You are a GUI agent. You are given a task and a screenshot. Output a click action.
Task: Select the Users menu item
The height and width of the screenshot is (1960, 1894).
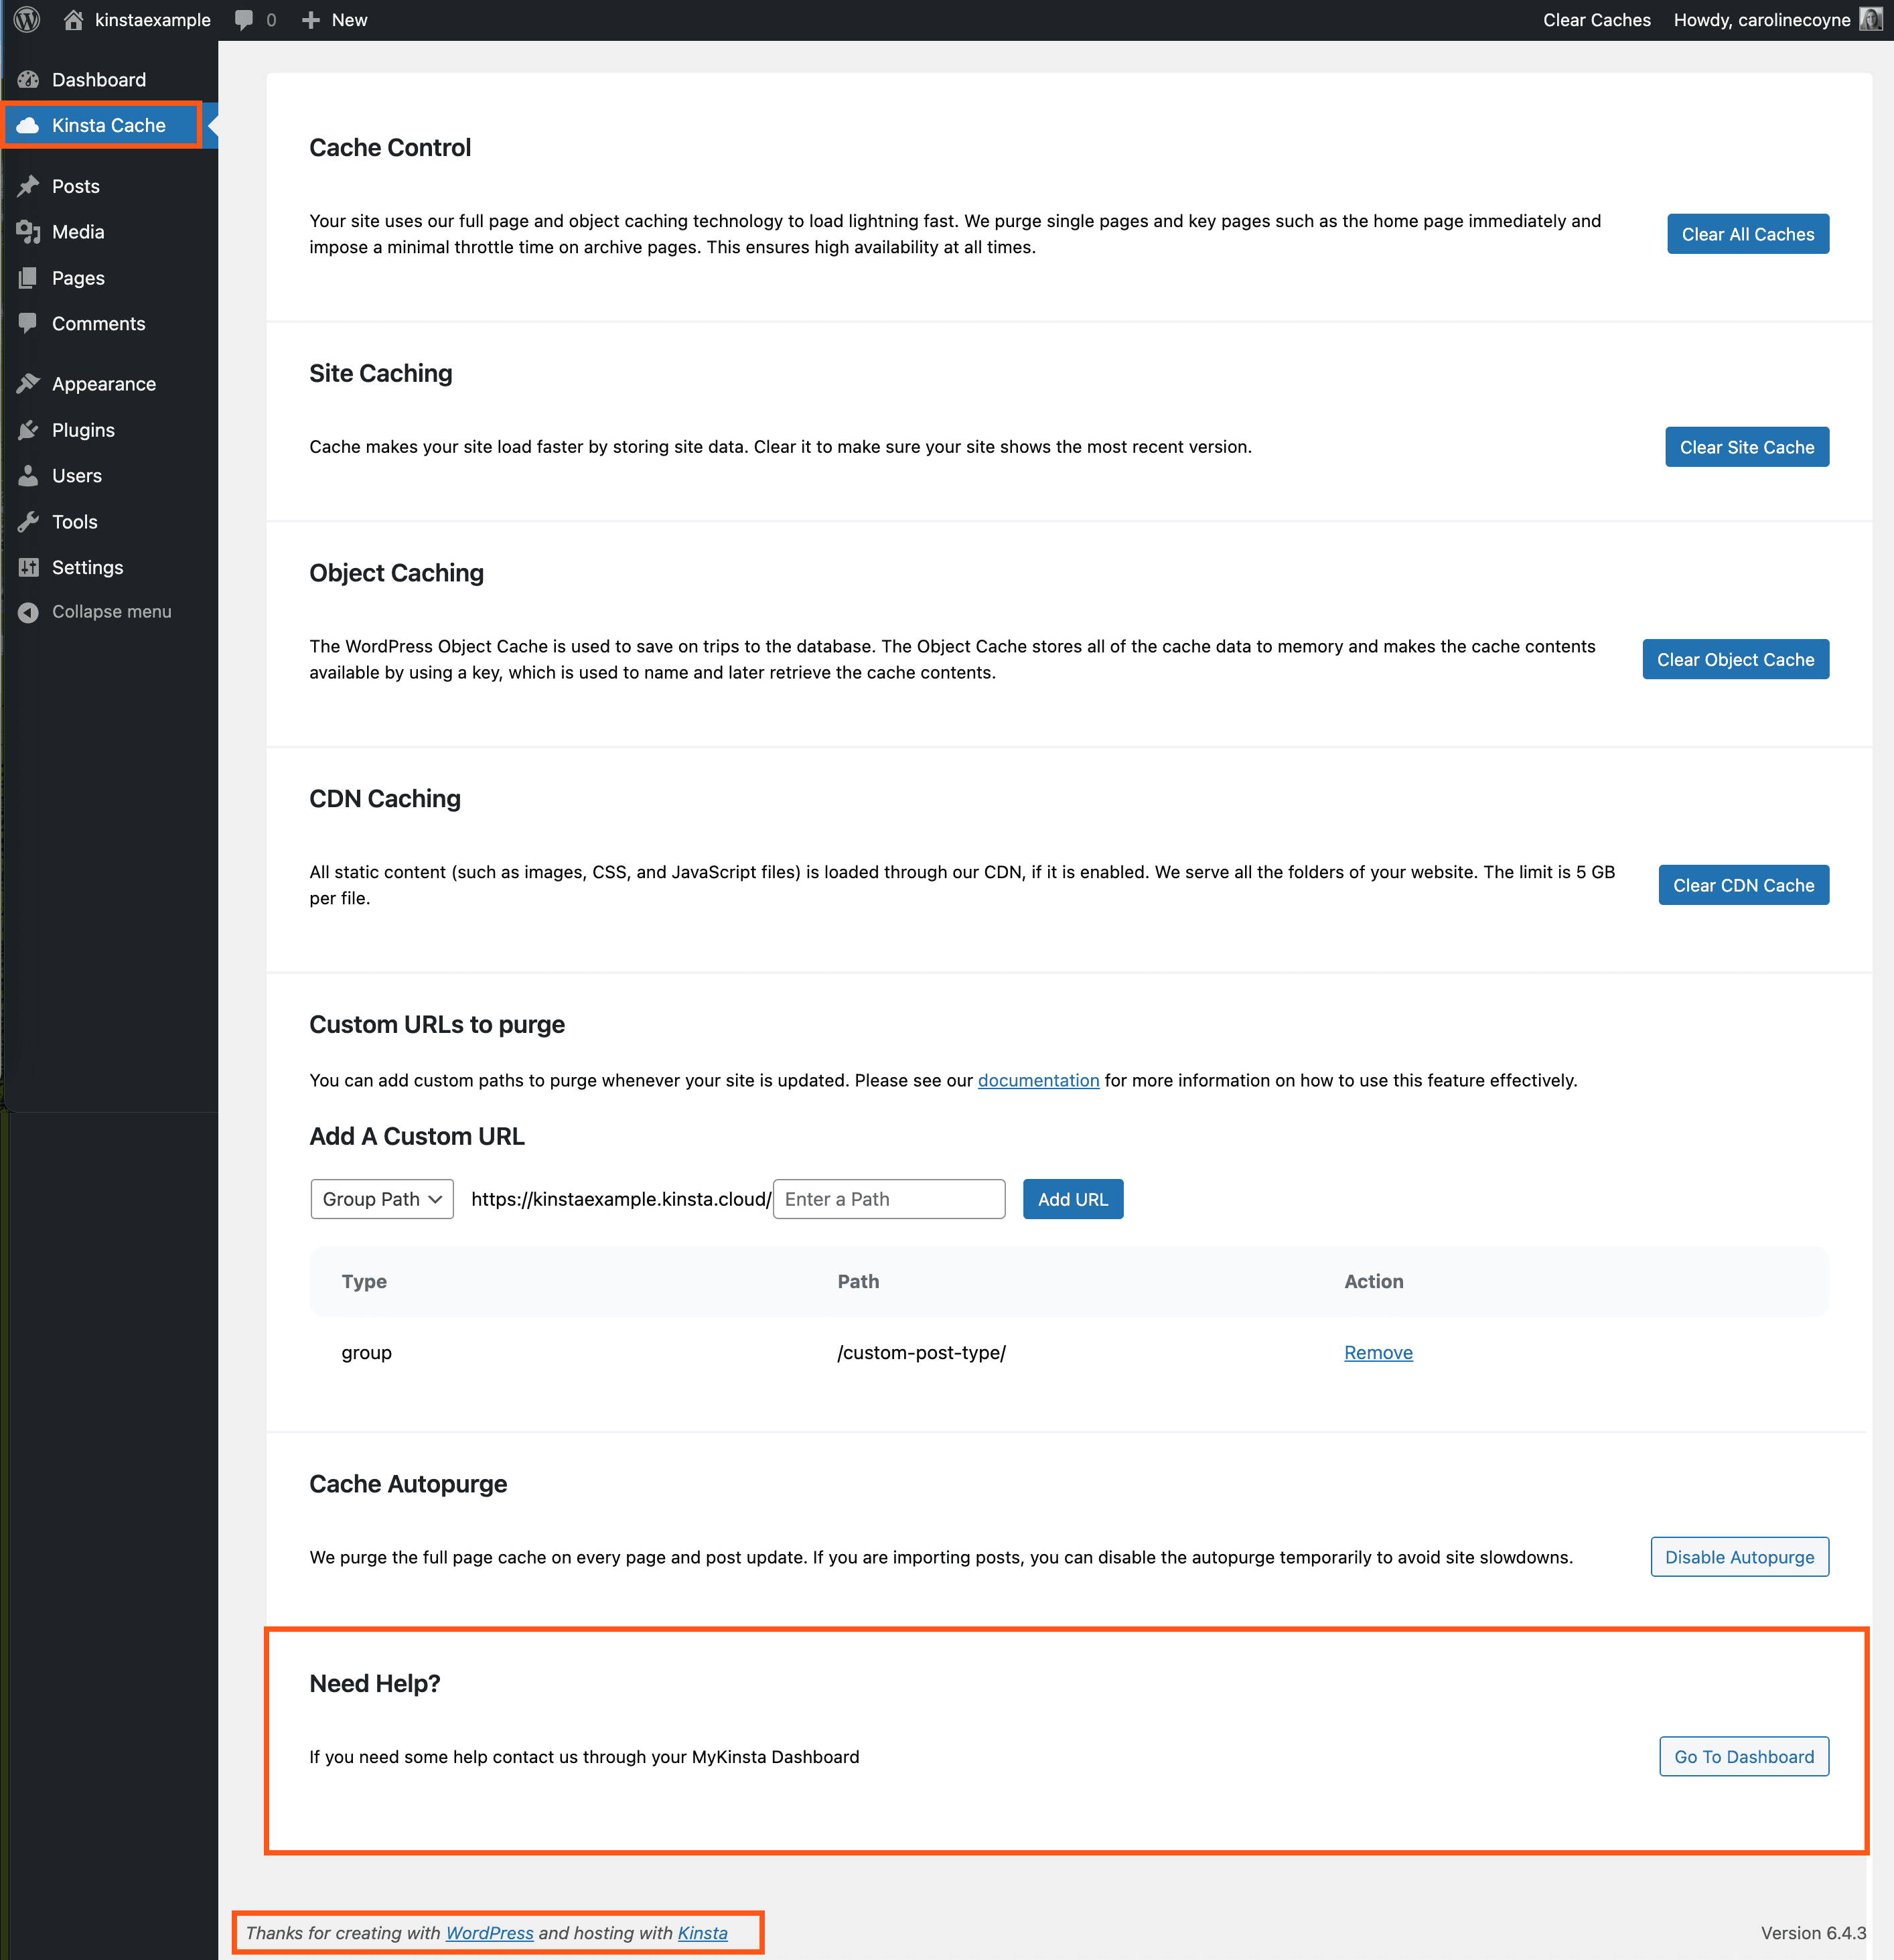coord(75,474)
